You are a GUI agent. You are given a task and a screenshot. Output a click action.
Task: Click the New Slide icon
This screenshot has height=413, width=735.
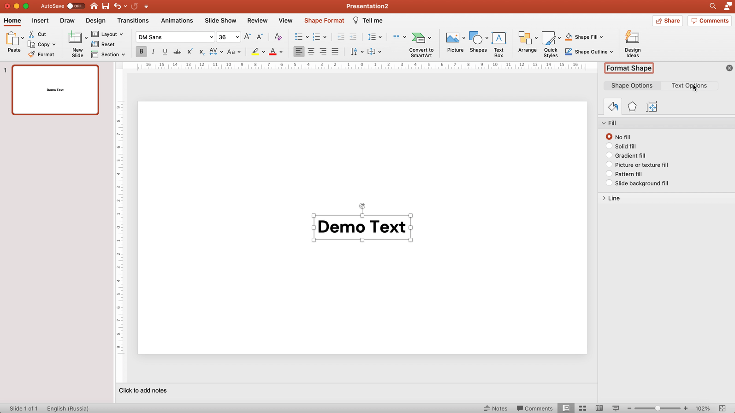pos(75,38)
